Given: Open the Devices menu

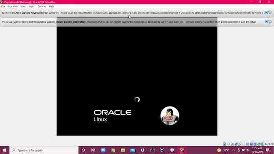Looking at the screenshot, I should [x=42, y=6].
